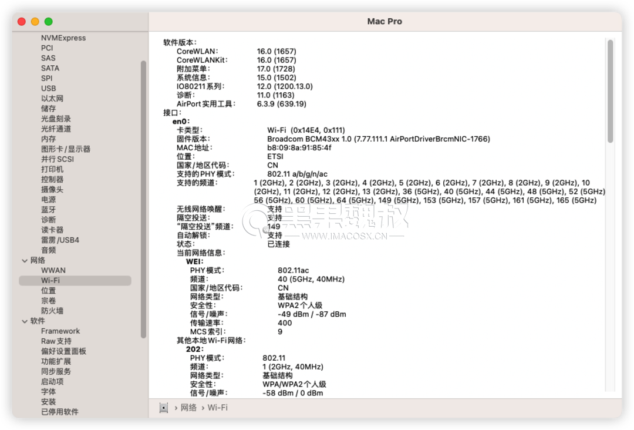The image size is (634, 430).
Task: Select the 网络 category label
Action: tap(38, 260)
